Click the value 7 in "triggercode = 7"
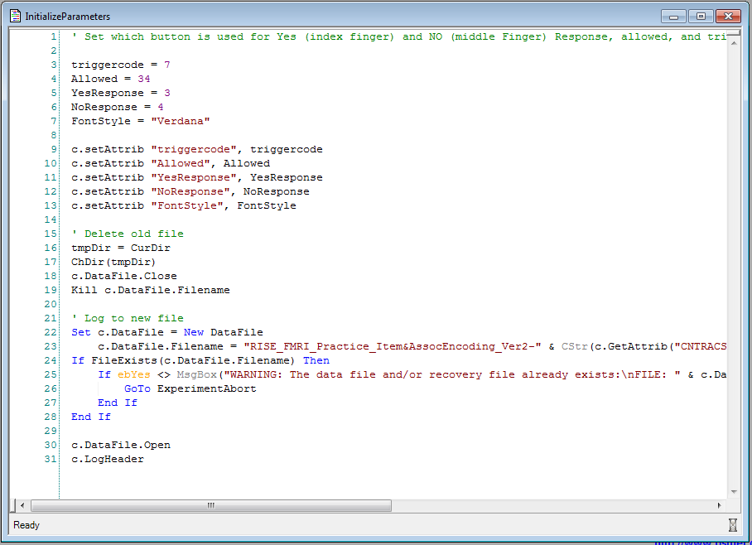Viewport: 752px width, 545px height. 167,65
